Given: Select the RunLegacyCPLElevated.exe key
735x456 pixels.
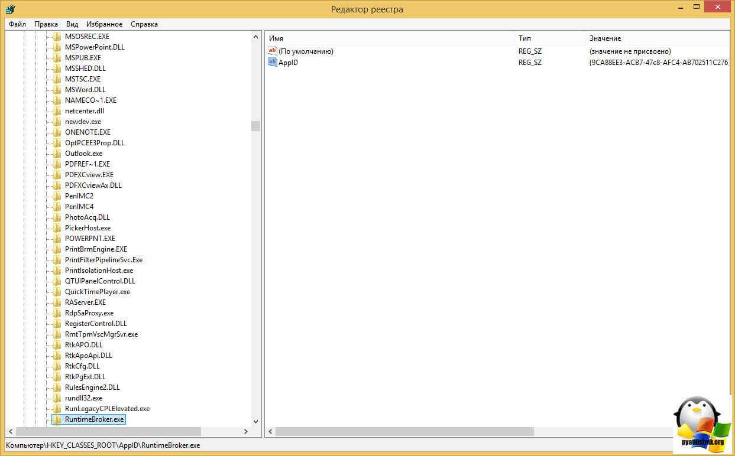Looking at the screenshot, I should [107, 409].
